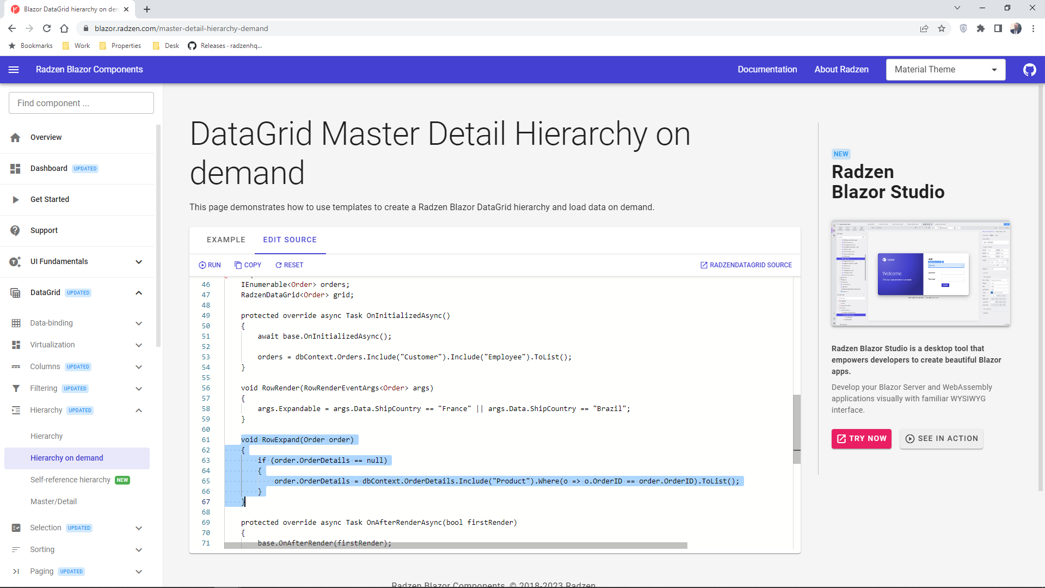Open the Chrome three-dot menu
This screenshot has width=1045, height=588.
coord(1033,28)
